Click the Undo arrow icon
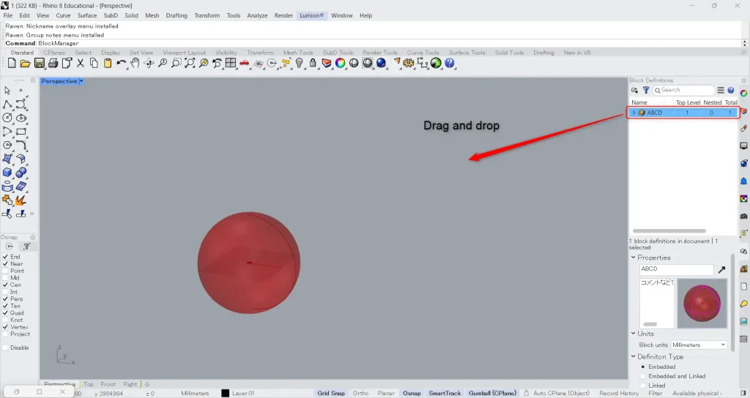Image resolution: width=750 pixels, height=398 pixels. [x=121, y=64]
